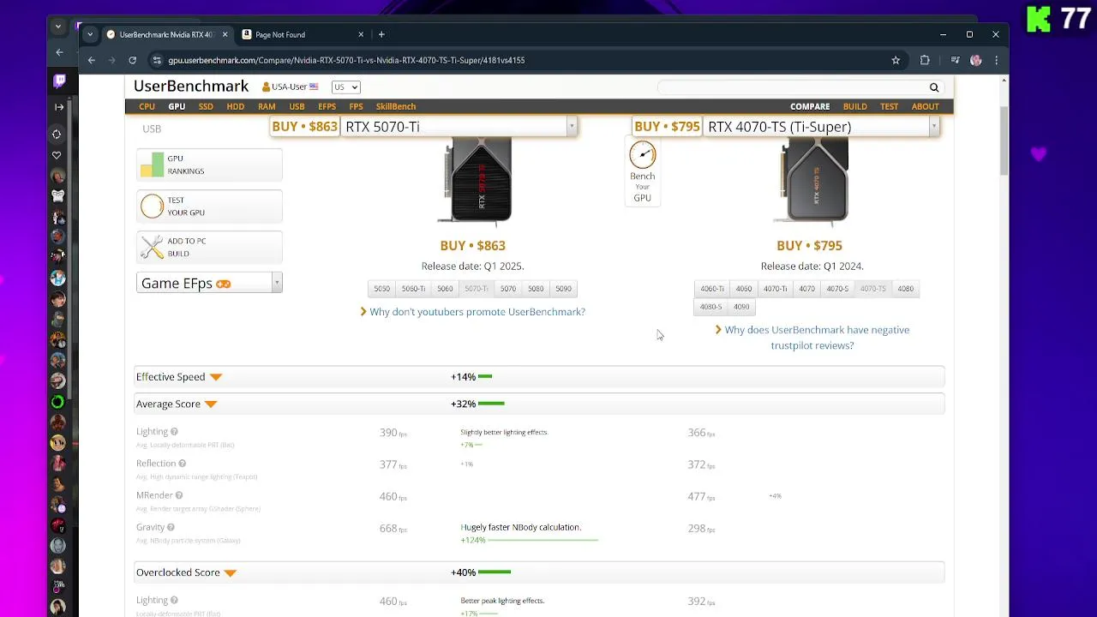Viewport: 1097px width, 617px height.
Task: Expand the Overclocked Score section
Action: click(x=230, y=573)
